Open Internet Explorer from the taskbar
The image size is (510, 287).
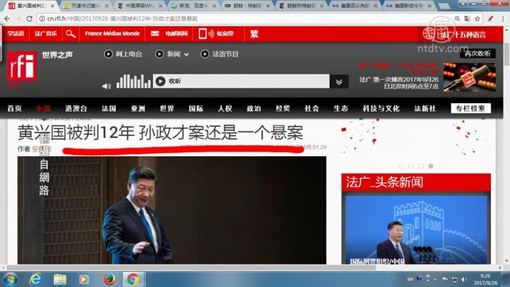point(36,279)
